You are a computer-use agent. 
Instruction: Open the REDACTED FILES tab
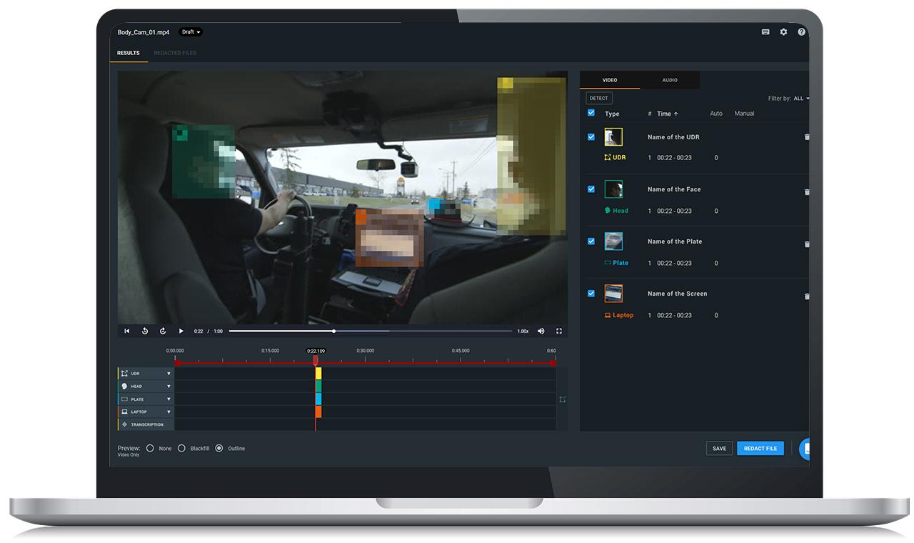[x=174, y=52]
